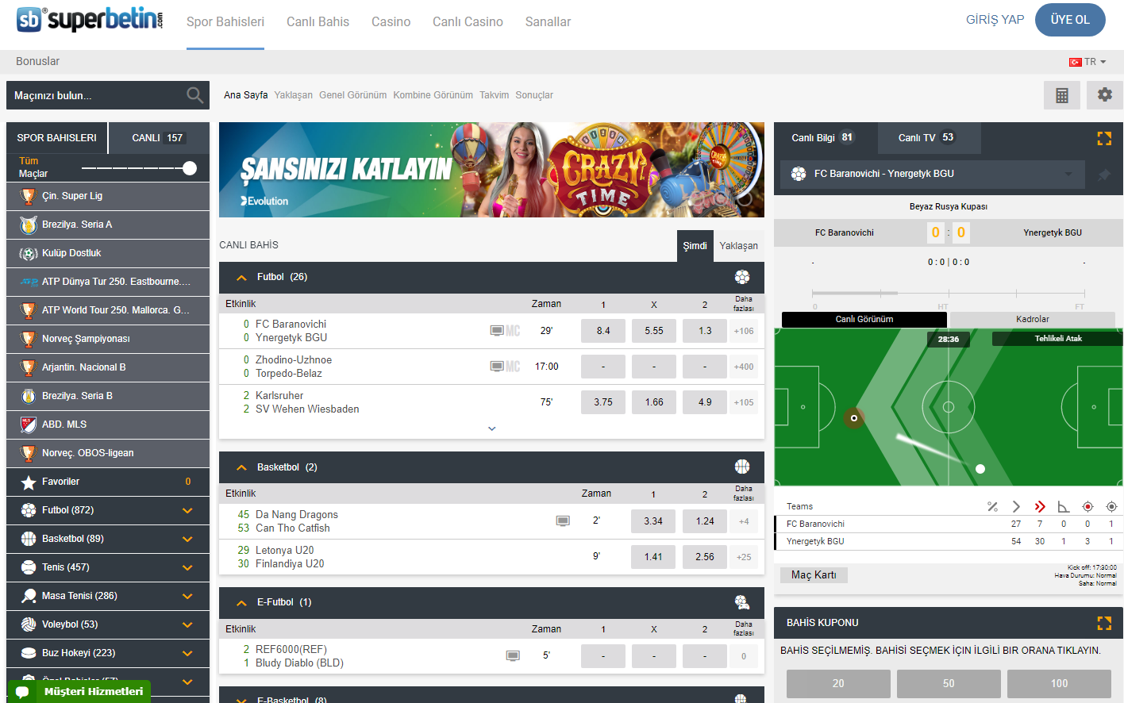Select odds 1.24 for Can Tho Catfish
The height and width of the screenshot is (703, 1124).
click(x=705, y=521)
